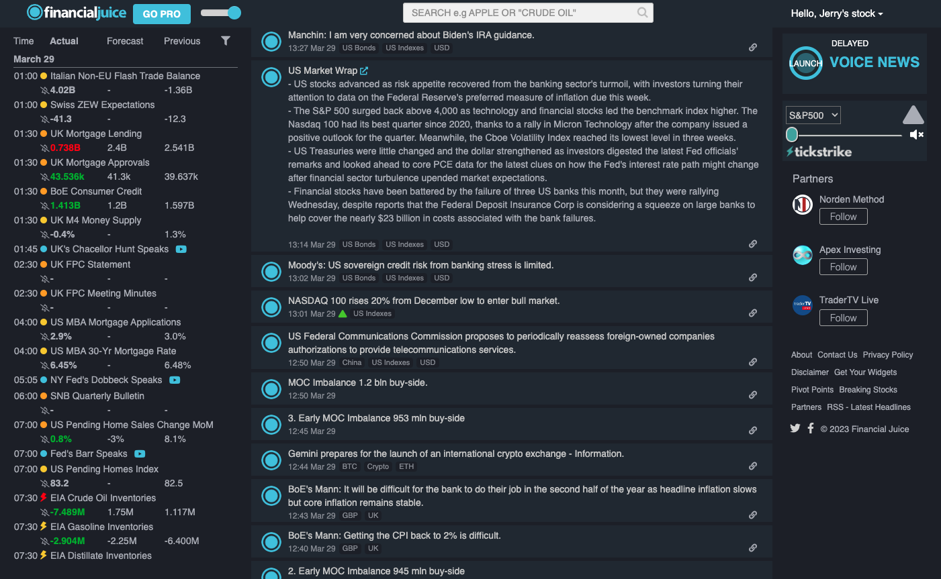Toggle alert bell for BoE Consumer Credit

click(x=44, y=205)
